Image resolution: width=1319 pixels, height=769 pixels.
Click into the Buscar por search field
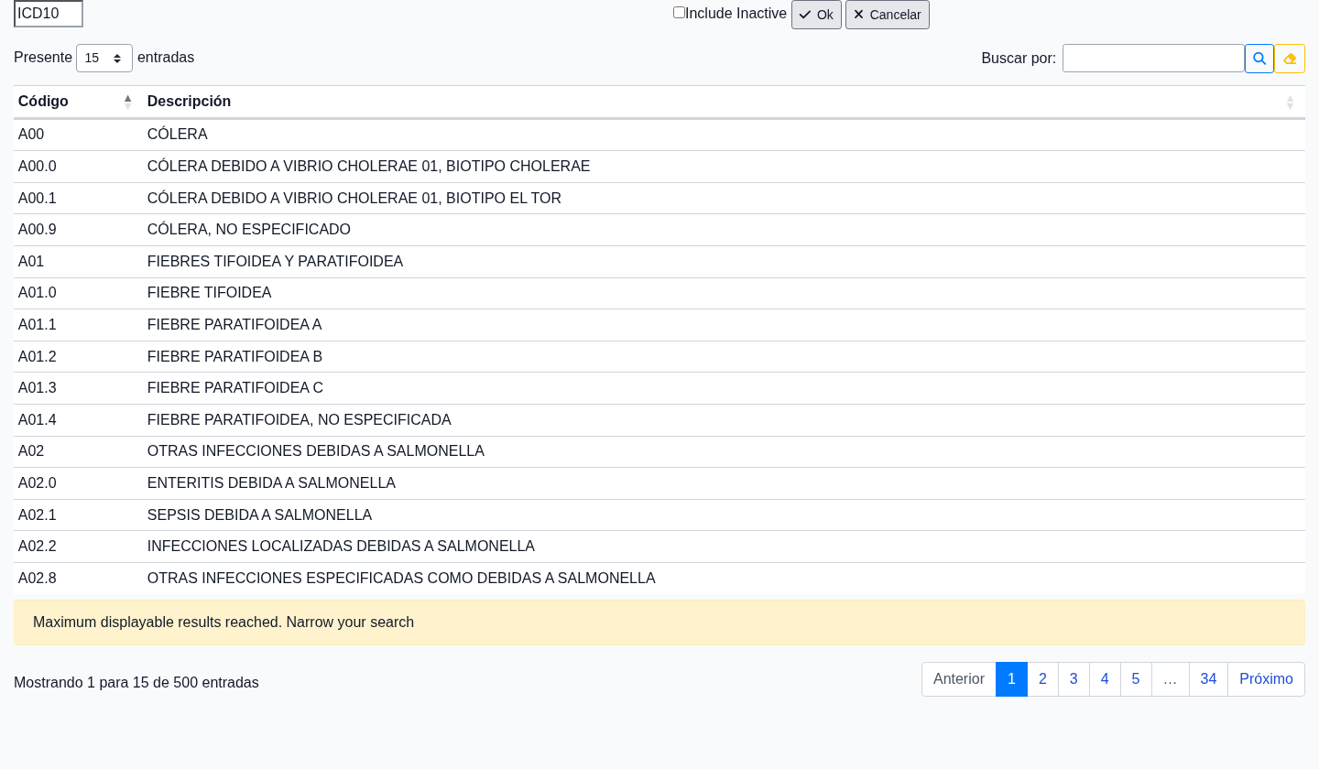click(x=1152, y=59)
